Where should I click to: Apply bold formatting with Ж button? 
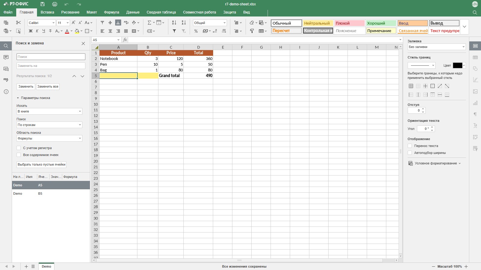[x=30, y=31]
